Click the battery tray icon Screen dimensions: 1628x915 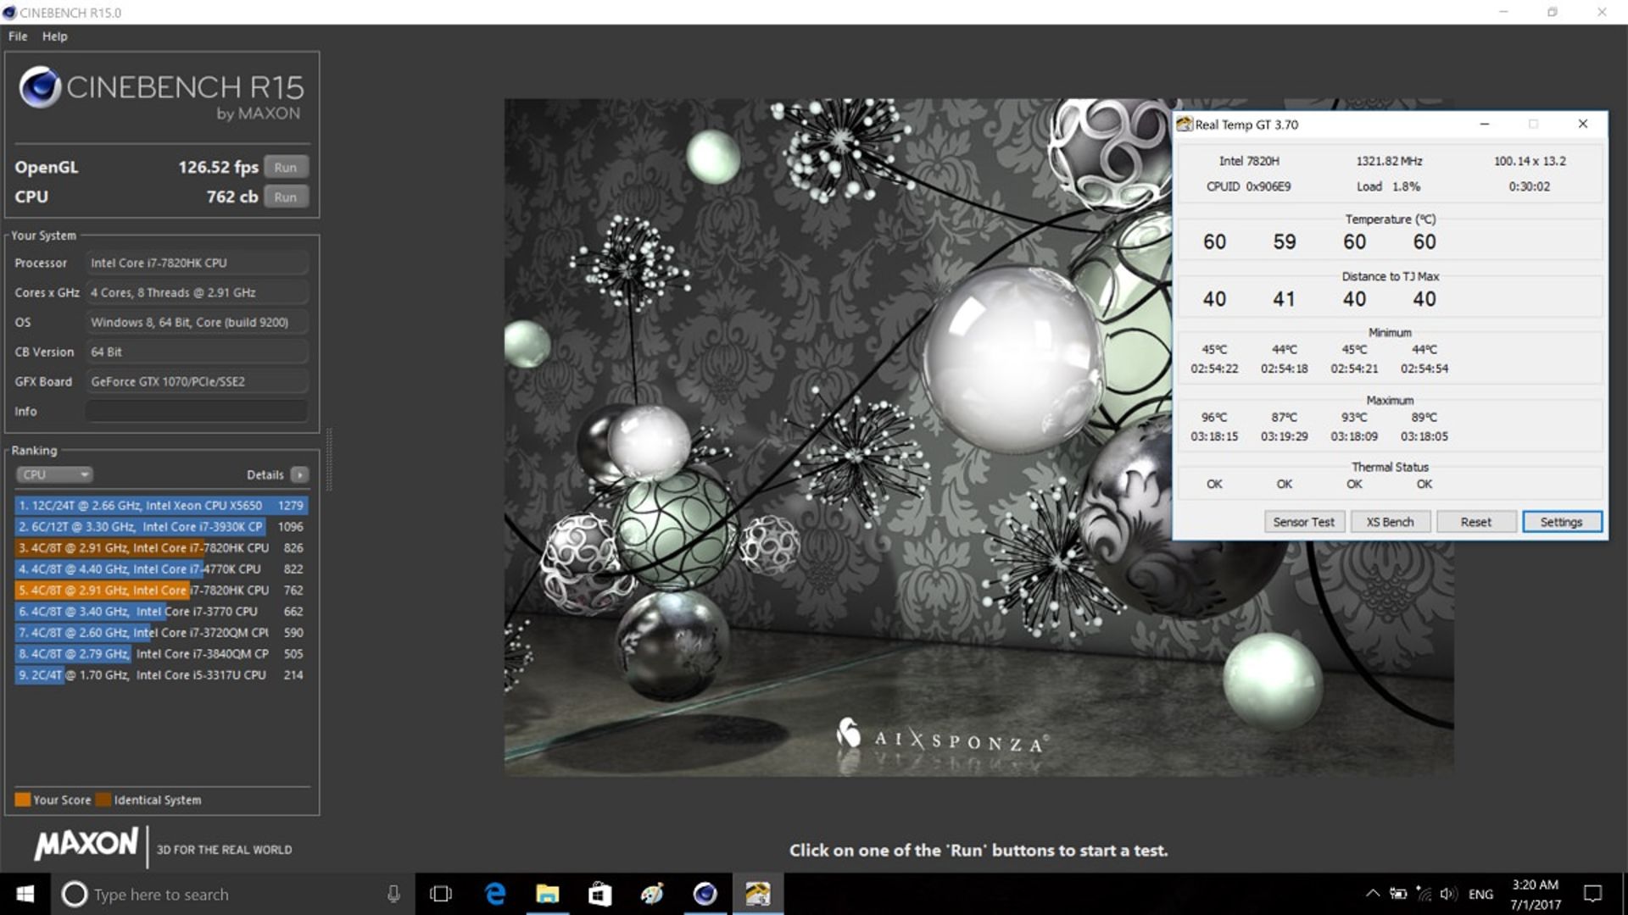point(1398,894)
